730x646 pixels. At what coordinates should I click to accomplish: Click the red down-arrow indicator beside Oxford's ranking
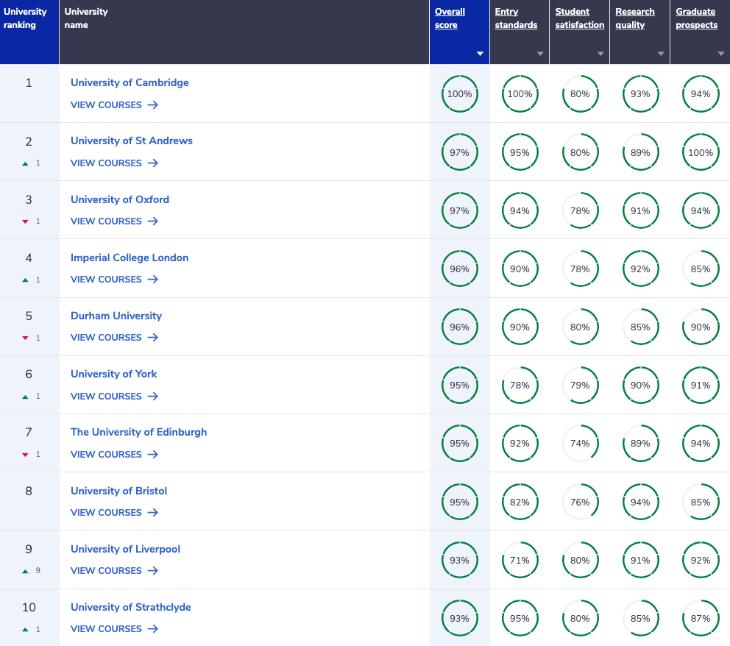point(25,221)
